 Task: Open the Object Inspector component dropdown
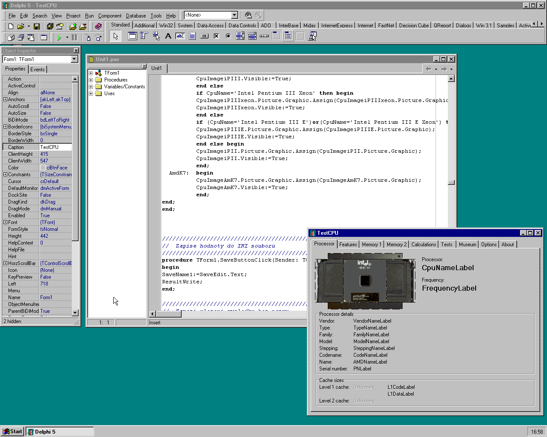coord(74,59)
